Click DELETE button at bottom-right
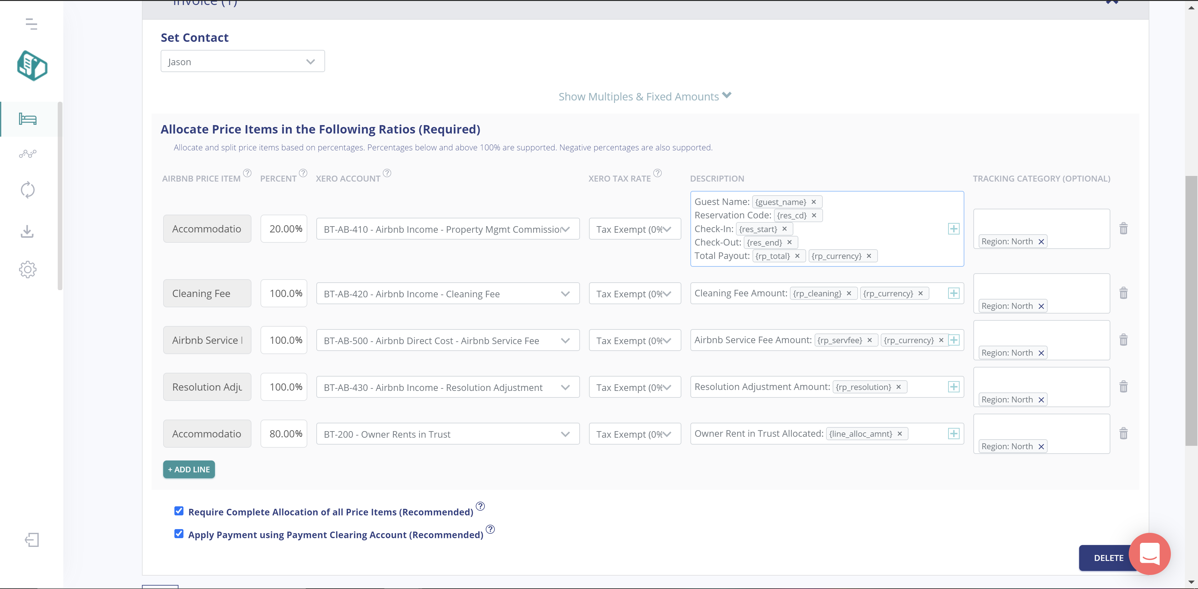The width and height of the screenshot is (1198, 589). coord(1108,557)
